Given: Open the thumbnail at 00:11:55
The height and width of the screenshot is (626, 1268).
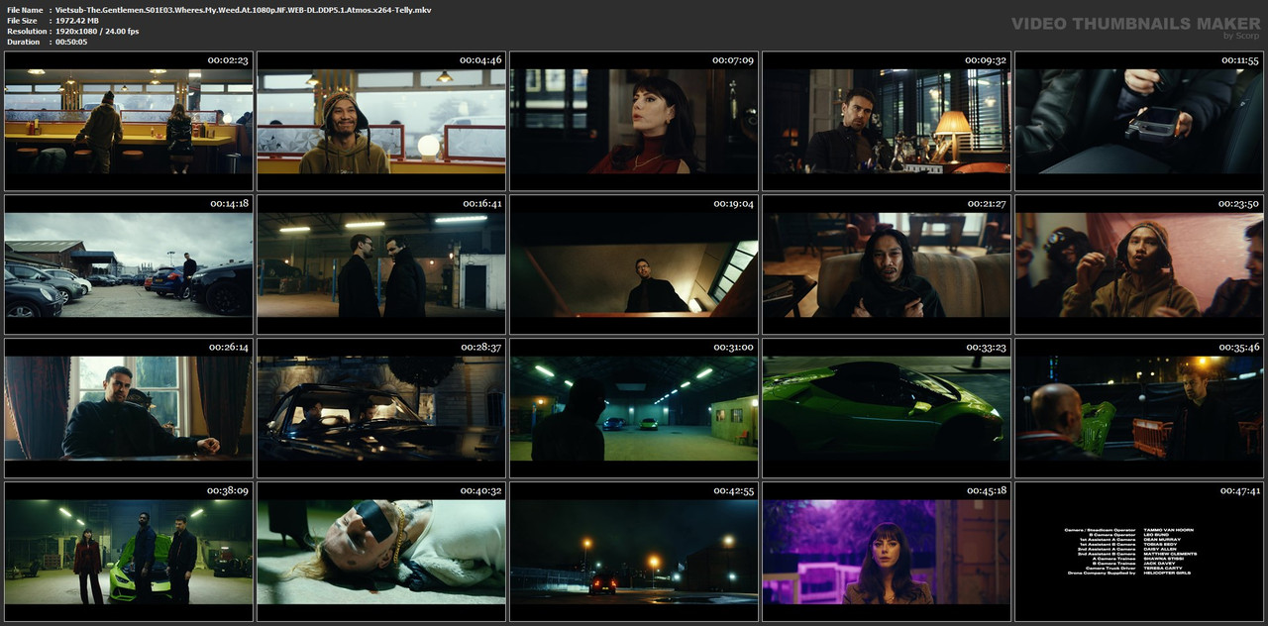Looking at the screenshot, I should tap(1139, 121).
